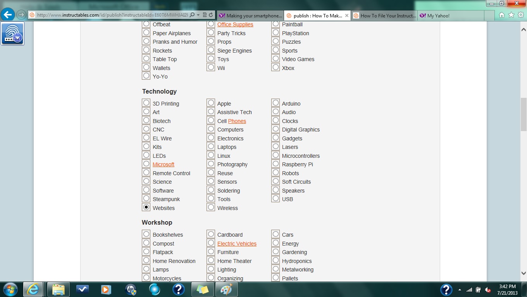Choose the Hydroponics radio option

[276, 260]
